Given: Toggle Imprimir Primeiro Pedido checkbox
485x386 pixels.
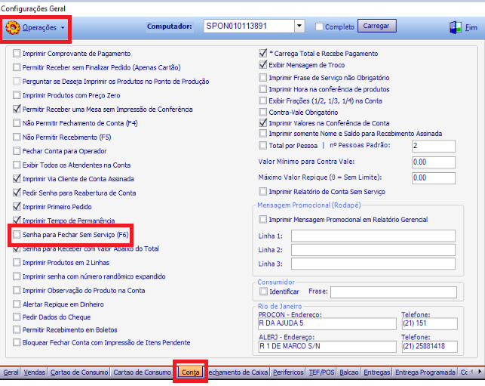Looking at the screenshot, I should tap(17, 207).
